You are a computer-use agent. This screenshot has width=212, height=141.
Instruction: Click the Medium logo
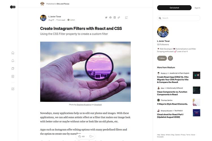13,7
